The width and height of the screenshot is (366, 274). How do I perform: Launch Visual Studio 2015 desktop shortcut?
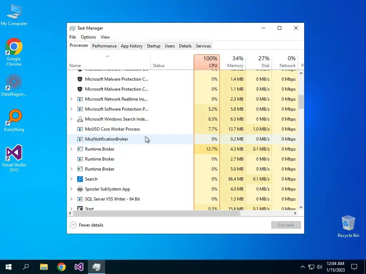click(14, 158)
